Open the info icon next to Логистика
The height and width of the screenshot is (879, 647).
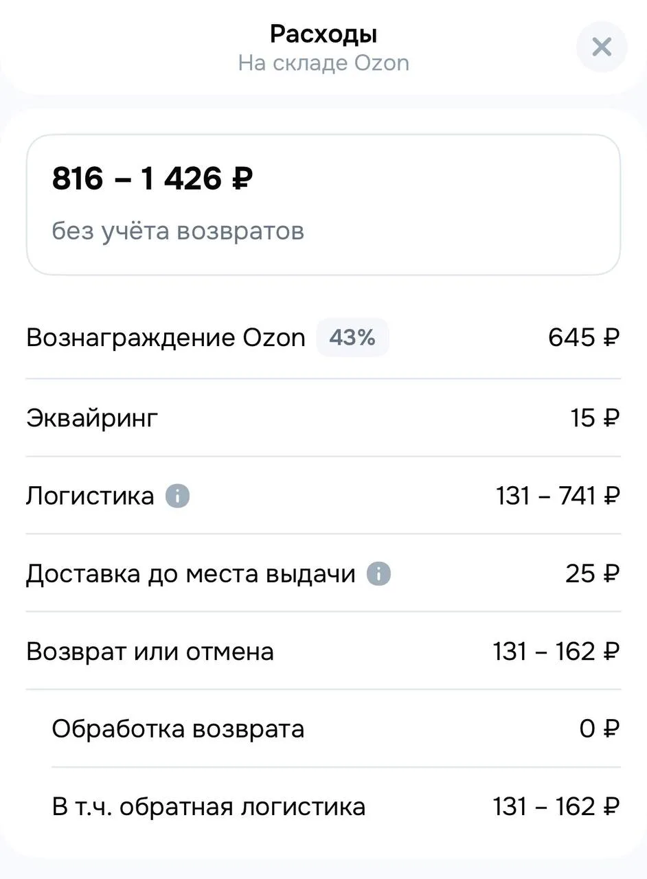point(177,496)
